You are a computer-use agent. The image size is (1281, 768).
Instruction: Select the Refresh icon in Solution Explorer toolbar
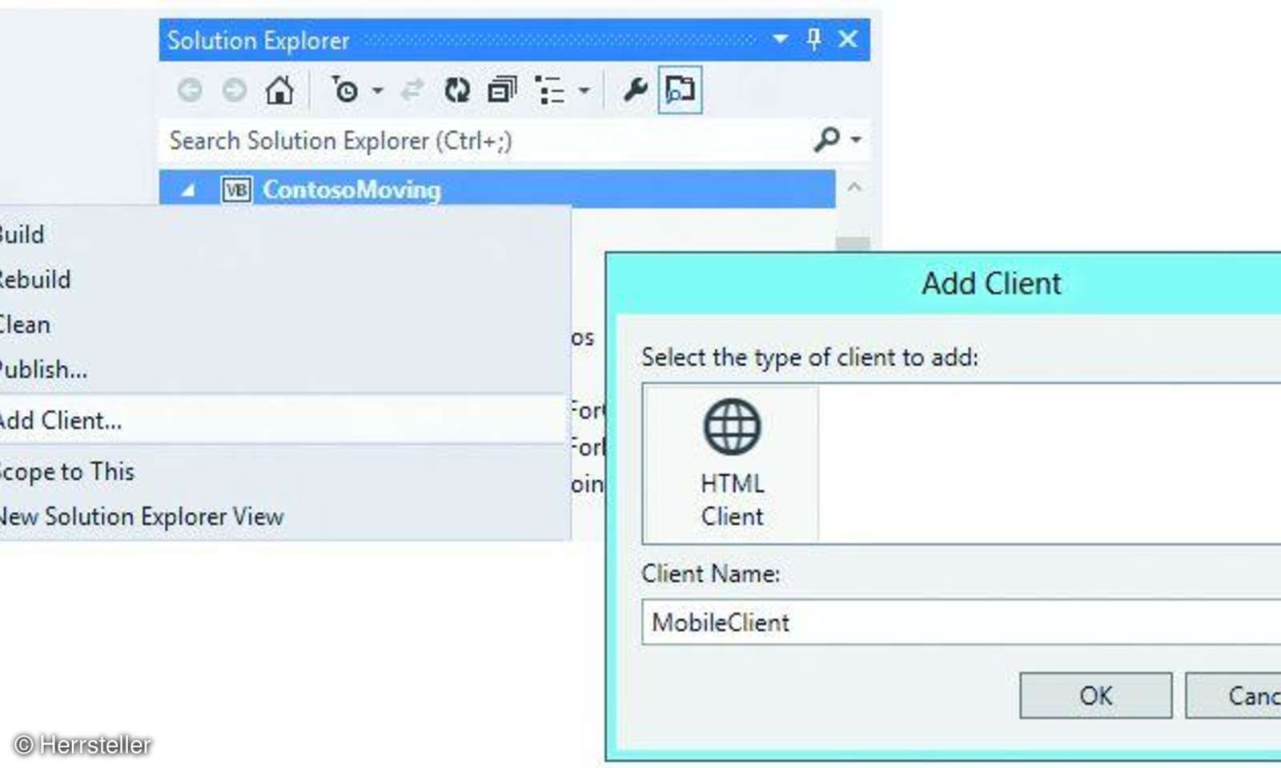(458, 90)
